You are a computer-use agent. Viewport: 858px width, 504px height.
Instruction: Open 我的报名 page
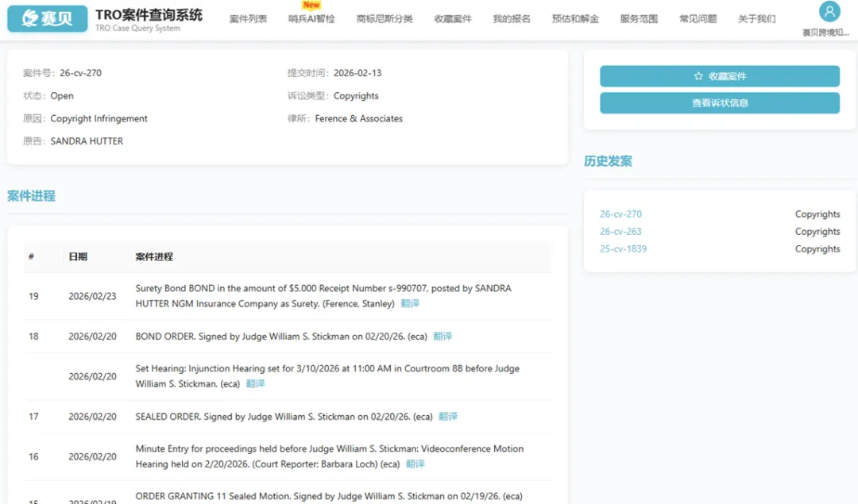click(x=512, y=19)
